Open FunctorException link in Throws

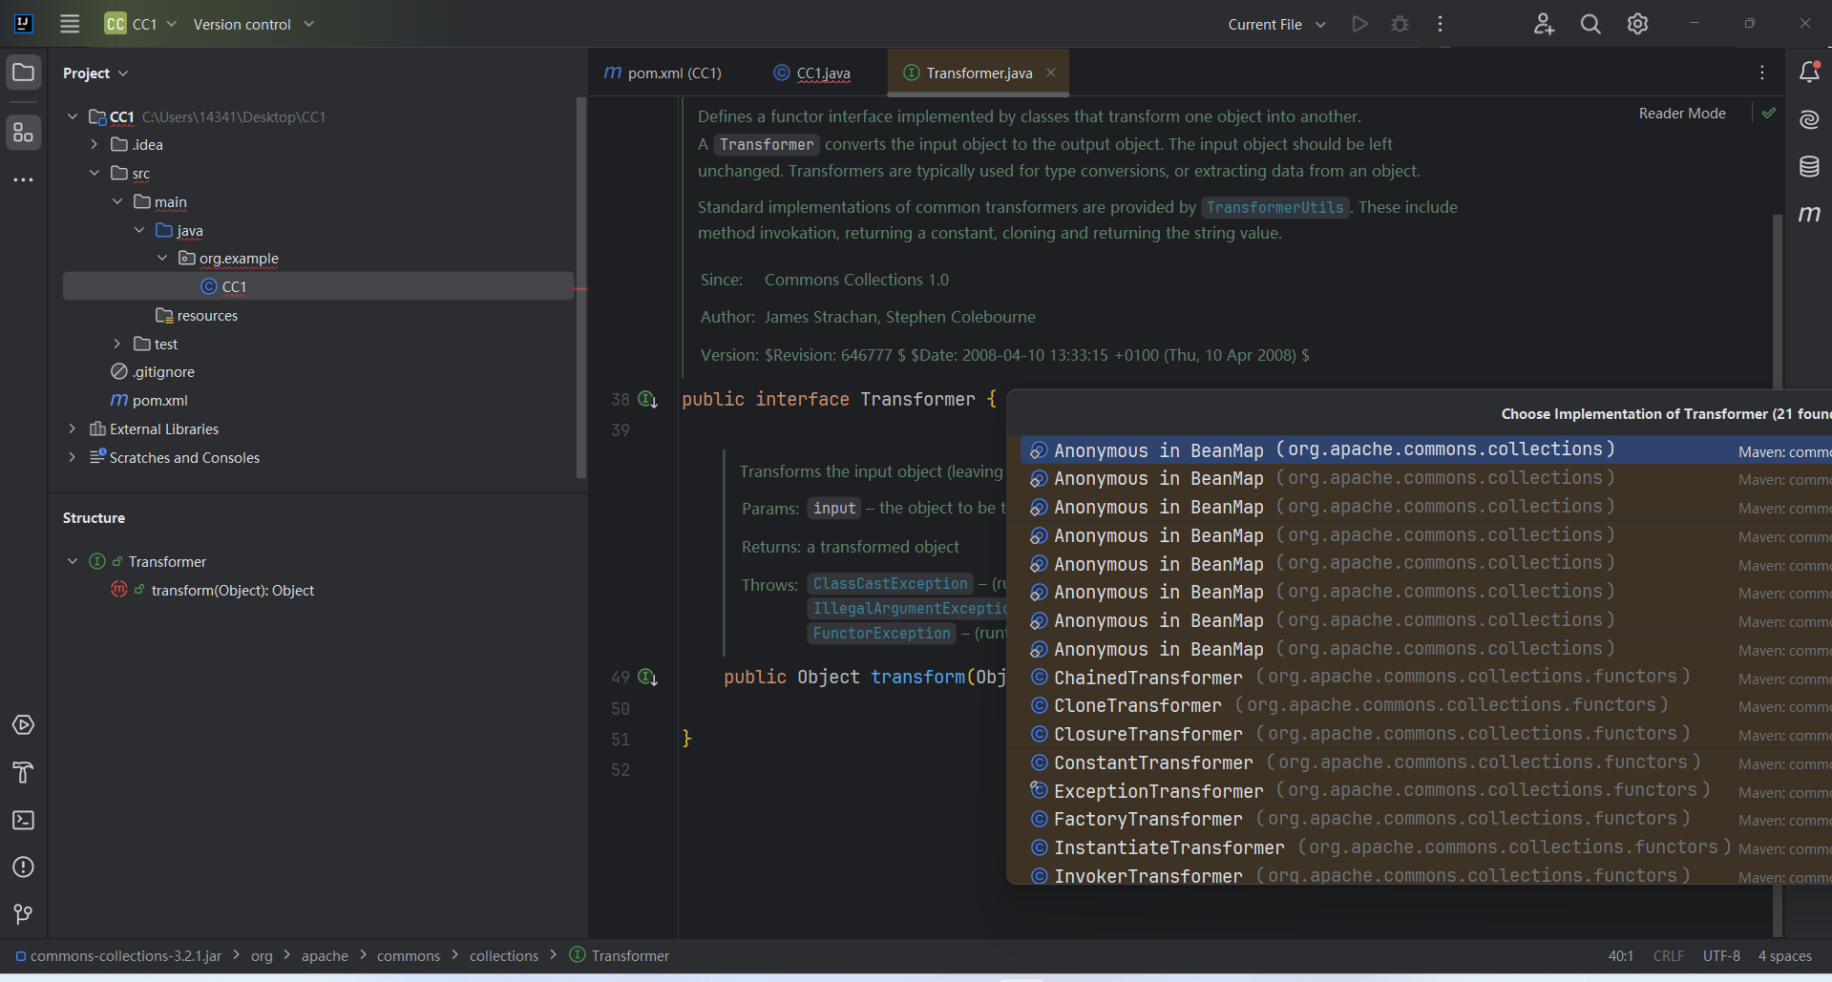coord(881,633)
